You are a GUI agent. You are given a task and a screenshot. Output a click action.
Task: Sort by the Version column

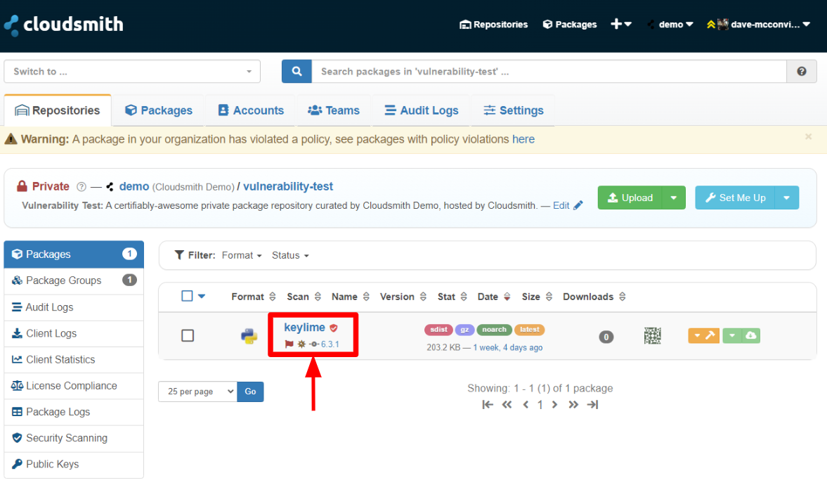pyautogui.click(x=403, y=297)
